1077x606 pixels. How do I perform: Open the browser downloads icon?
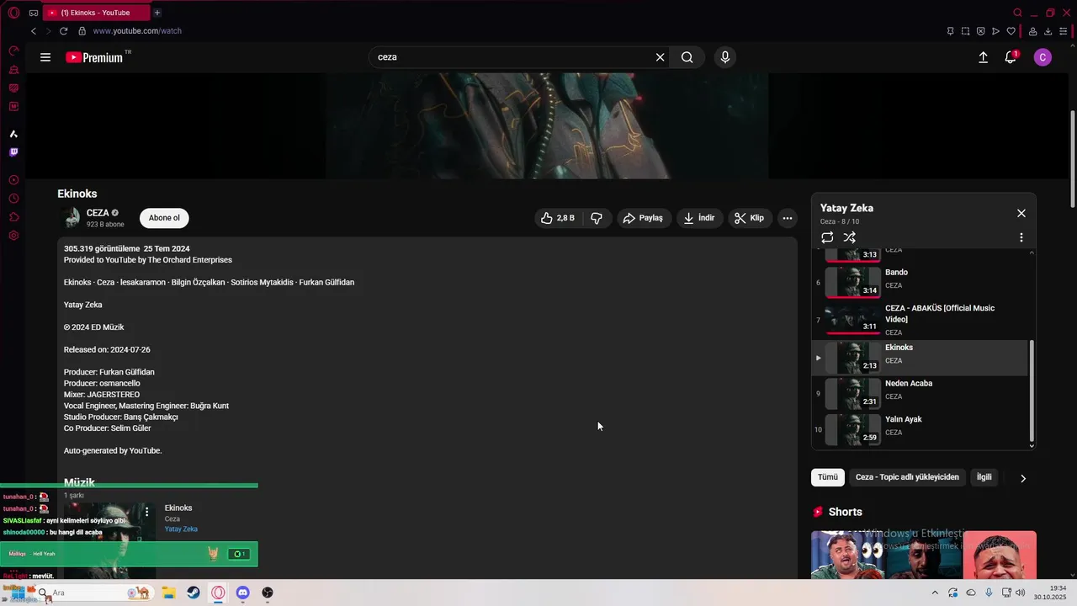(x=1048, y=31)
